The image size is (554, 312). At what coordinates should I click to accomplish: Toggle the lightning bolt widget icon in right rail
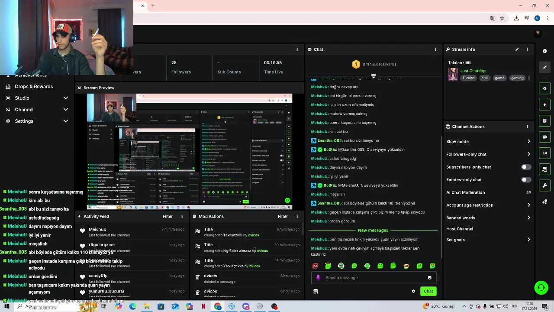tap(544, 104)
